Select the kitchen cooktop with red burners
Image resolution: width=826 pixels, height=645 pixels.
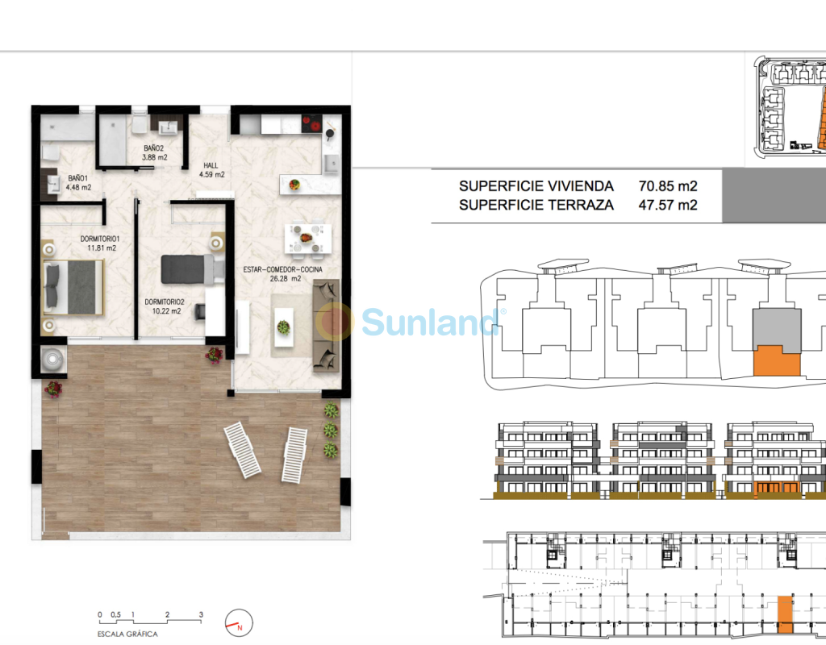[311, 125]
